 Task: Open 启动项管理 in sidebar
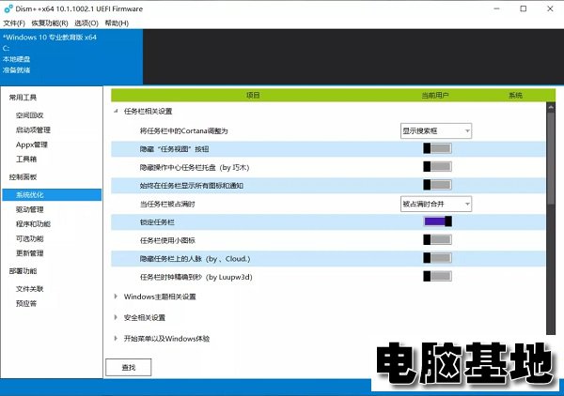[33, 129]
